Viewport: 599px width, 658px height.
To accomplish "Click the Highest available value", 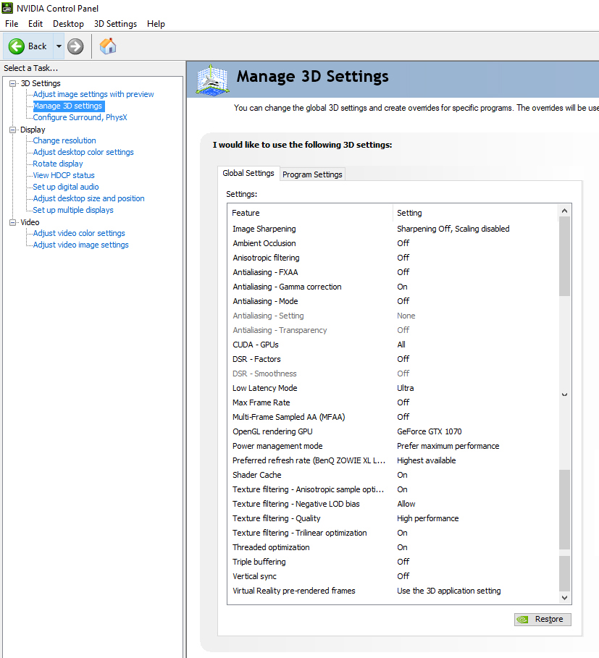I will (x=427, y=461).
